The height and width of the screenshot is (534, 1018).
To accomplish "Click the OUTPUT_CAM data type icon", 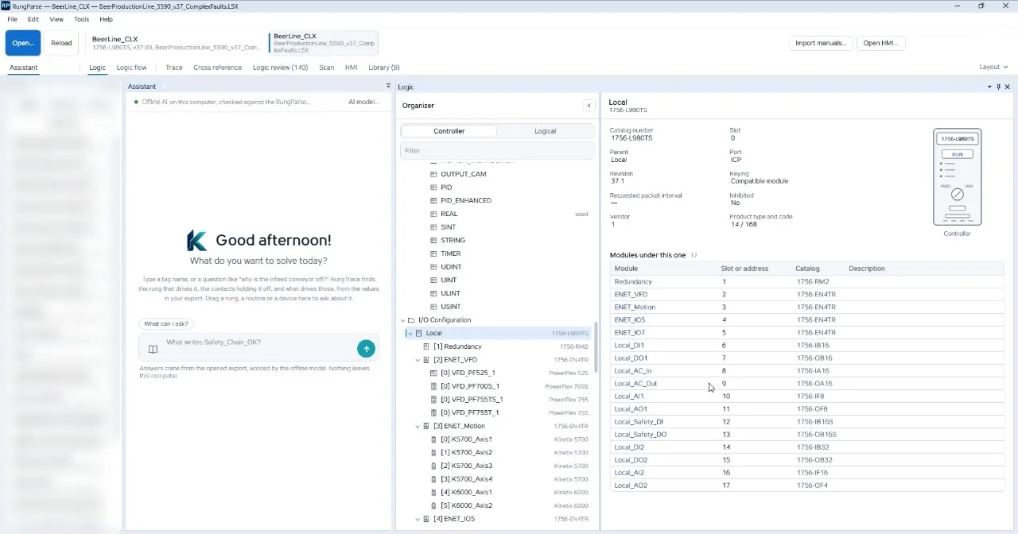I will tap(433, 174).
